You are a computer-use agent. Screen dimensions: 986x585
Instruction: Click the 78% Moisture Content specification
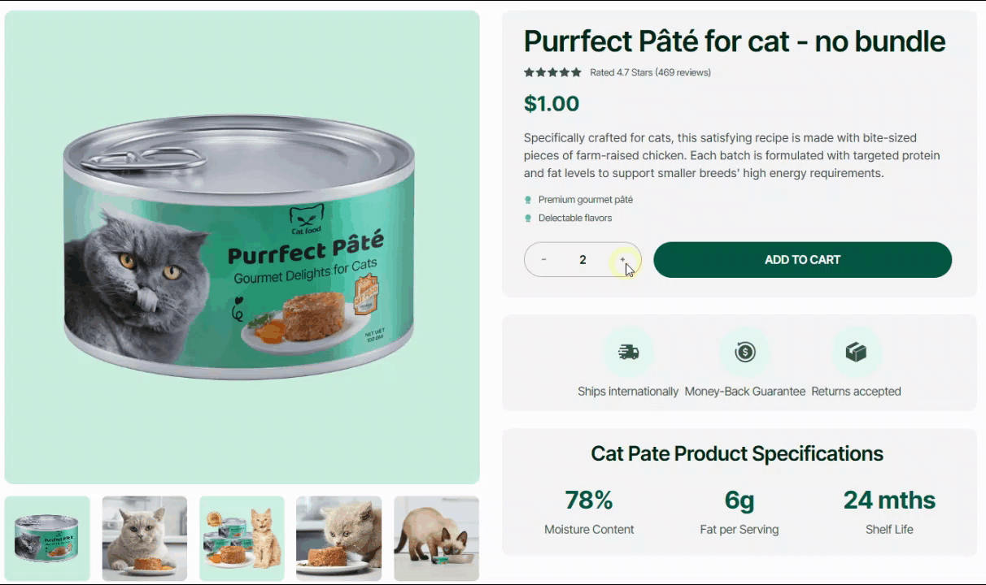(x=589, y=511)
